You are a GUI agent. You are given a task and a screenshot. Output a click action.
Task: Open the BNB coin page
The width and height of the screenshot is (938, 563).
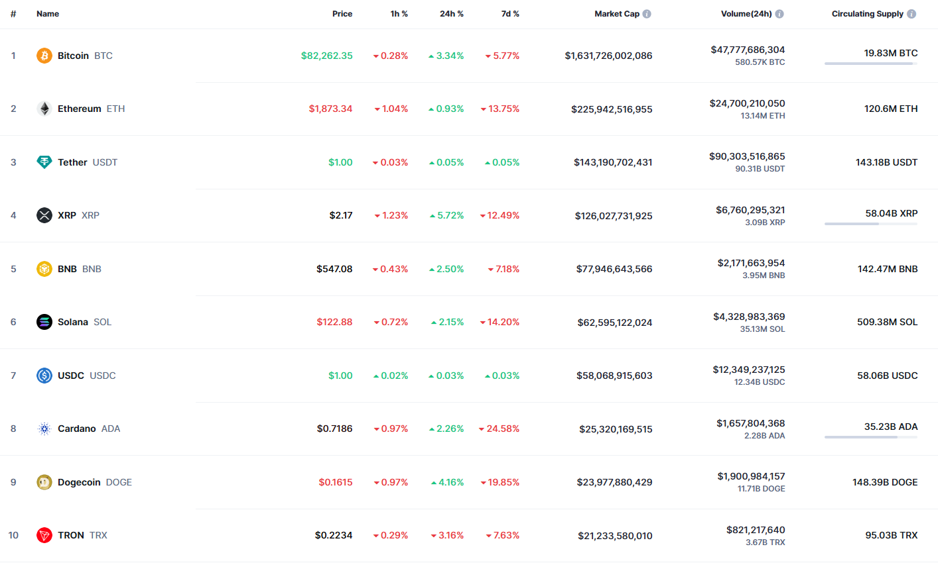80,269
